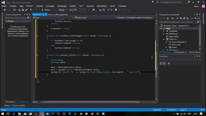Open the ПРАВКА menu
This screenshot has width=206, height=116.
(13, 6)
